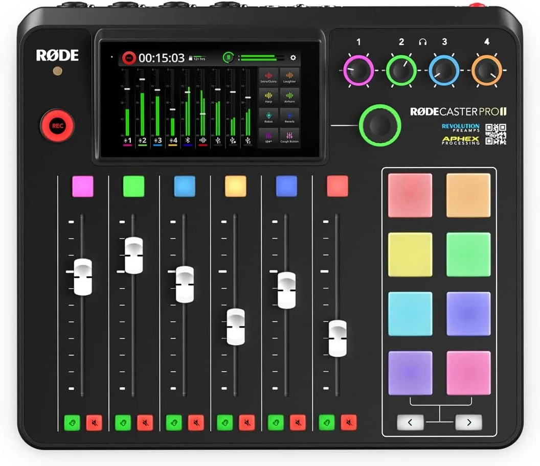
Task: Open the settings gear on the touchscreen
Action: pyautogui.click(x=292, y=58)
